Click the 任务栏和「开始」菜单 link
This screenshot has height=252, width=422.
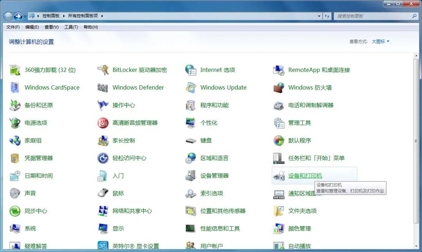316,158
